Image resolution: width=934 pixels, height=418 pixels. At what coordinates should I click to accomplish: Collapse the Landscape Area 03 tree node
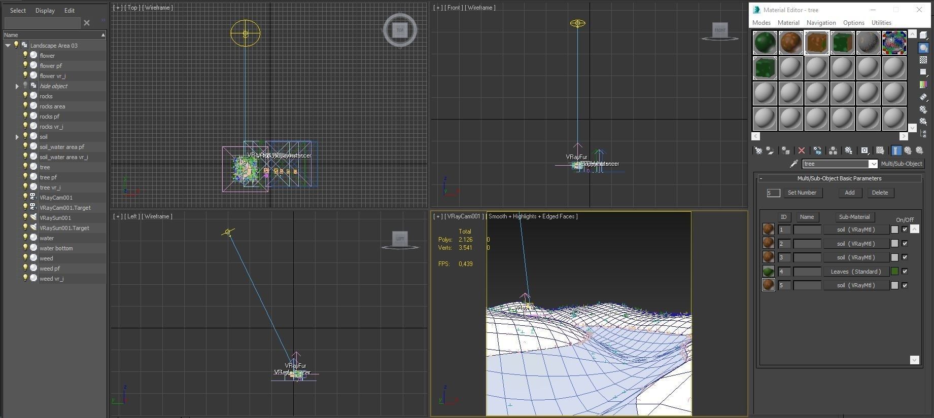coord(8,45)
